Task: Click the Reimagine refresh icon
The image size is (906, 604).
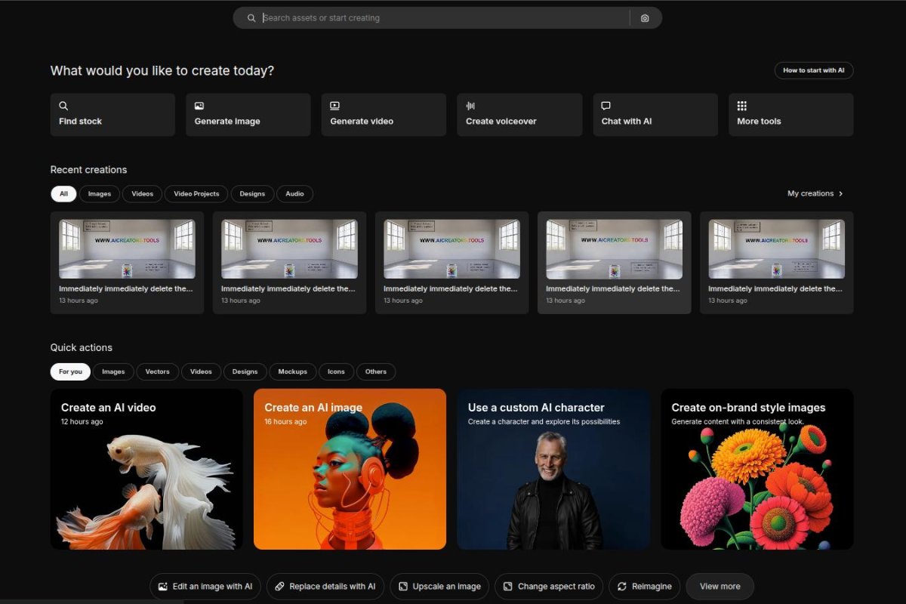Action: point(622,587)
